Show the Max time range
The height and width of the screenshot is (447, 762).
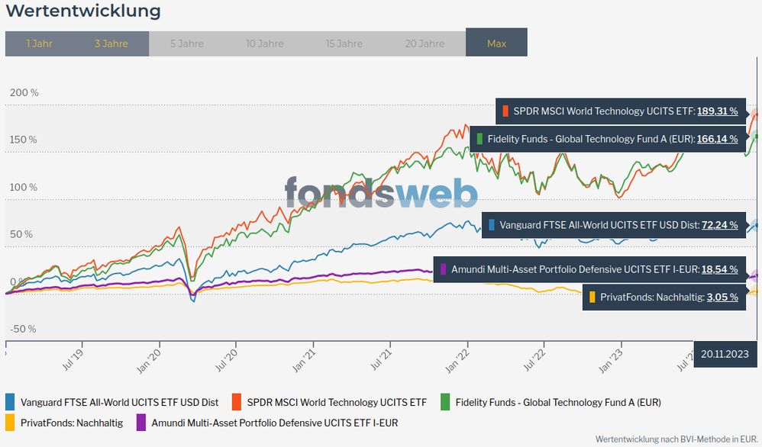[x=496, y=43]
